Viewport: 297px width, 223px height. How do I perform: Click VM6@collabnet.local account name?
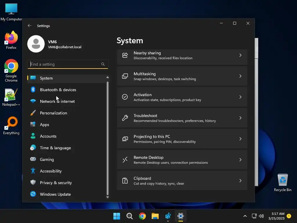(65, 47)
